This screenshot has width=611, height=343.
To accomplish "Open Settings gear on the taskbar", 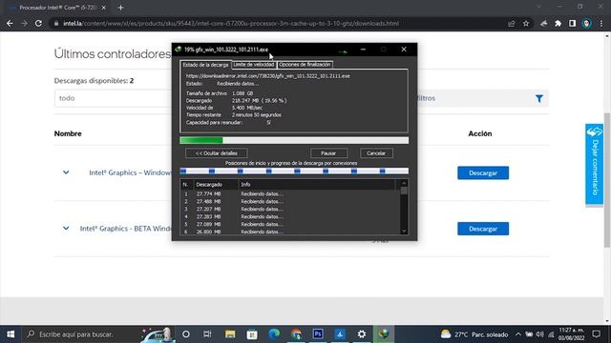I will click(x=362, y=334).
